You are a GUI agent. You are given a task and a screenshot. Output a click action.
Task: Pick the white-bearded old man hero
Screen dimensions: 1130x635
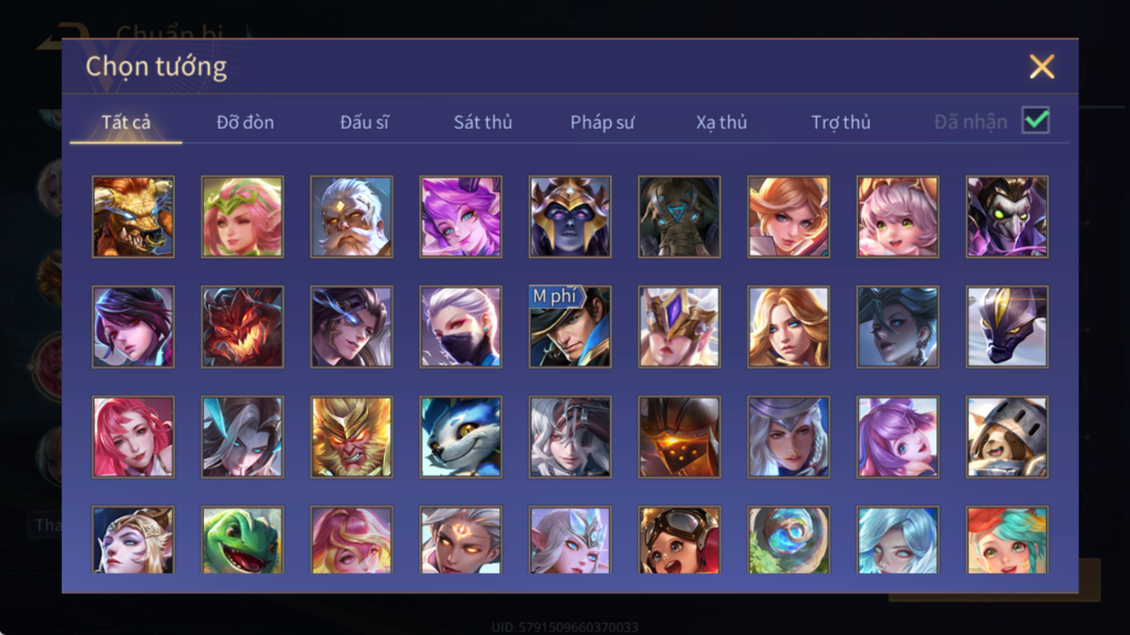click(x=352, y=217)
